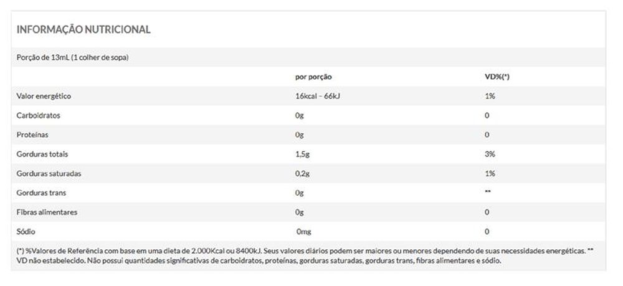The height and width of the screenshot is (286, 623).
Task: Click the 'por porção' column header
Action: point(313,77)
